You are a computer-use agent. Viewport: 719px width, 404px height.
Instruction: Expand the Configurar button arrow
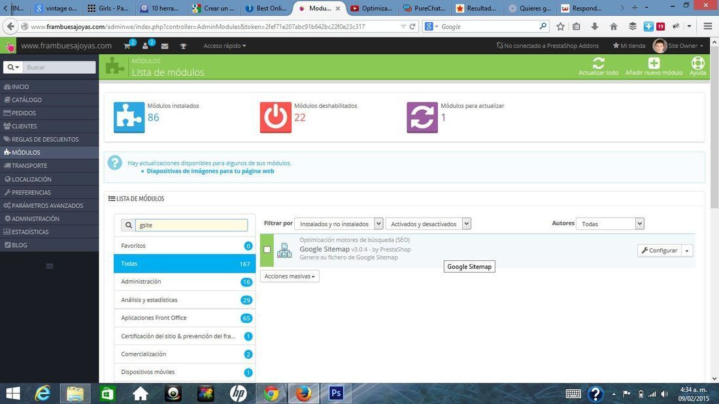point(687,250)
